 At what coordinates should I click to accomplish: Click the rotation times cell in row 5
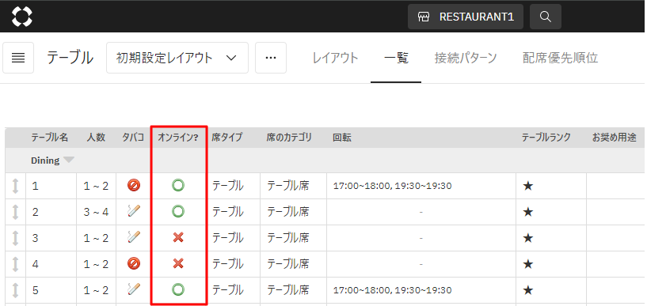click(421, 290)
